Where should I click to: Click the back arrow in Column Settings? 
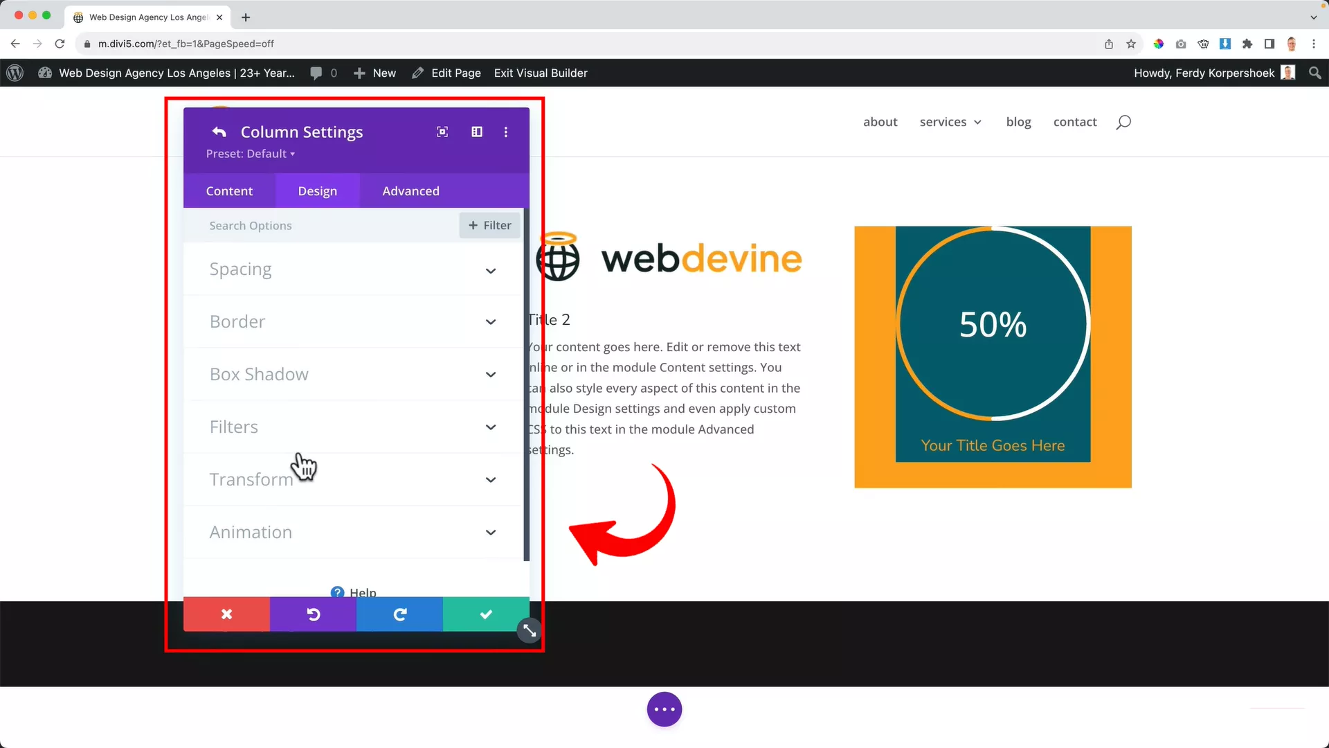pyautogui.click(x=219, y=132)
